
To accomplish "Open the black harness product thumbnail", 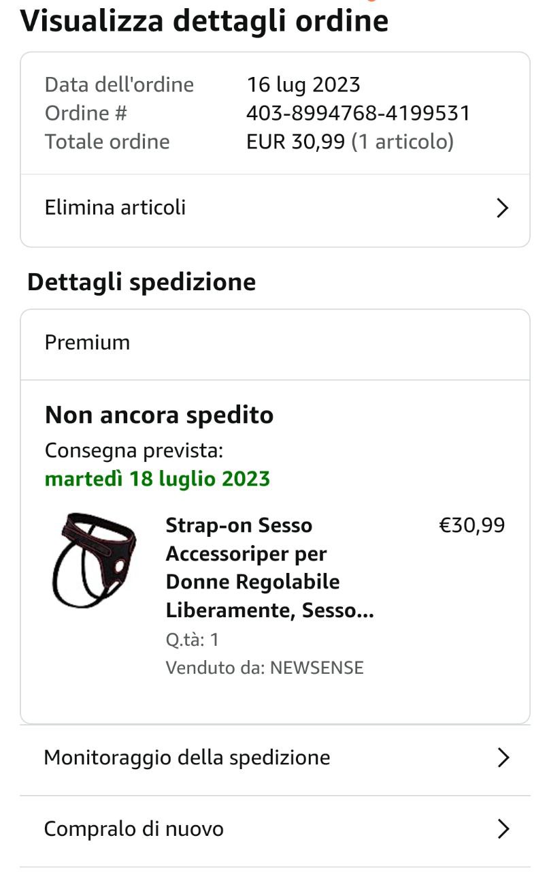I will [94, 560].
